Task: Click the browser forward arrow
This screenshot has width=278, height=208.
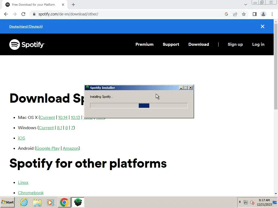Action: (15, 14)
